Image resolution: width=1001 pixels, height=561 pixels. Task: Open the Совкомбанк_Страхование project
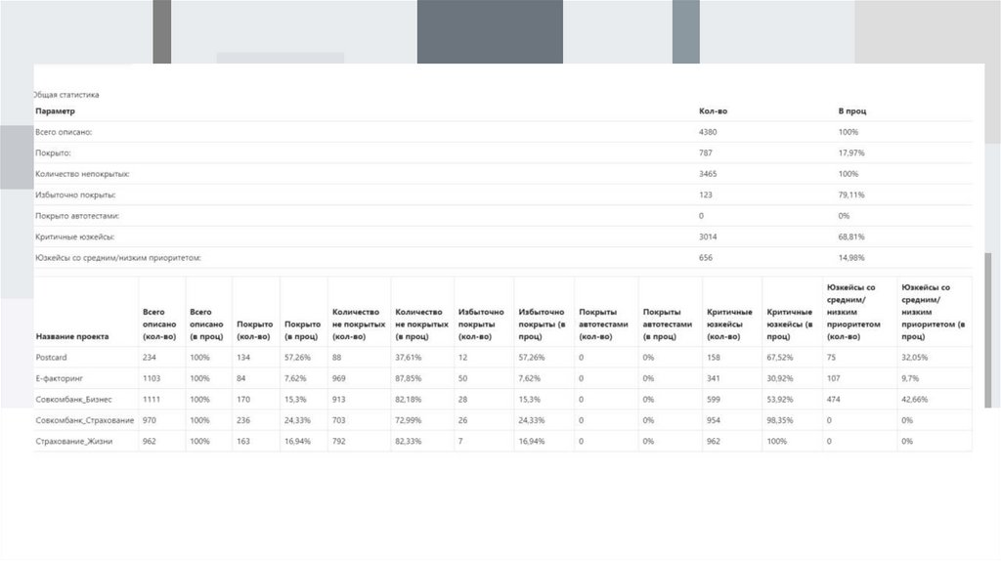pyautogui.click(x=82, y=420)
